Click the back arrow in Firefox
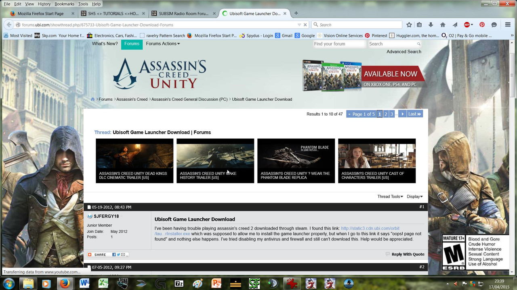 tap(8, 25)
